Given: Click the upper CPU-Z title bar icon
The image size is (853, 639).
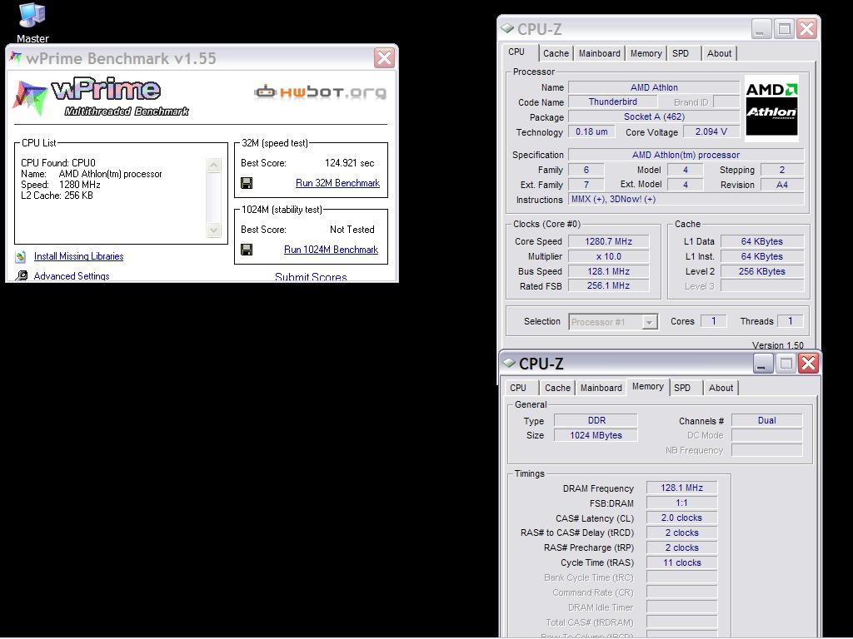Looking at the screenshot, I should click(507, 28).
